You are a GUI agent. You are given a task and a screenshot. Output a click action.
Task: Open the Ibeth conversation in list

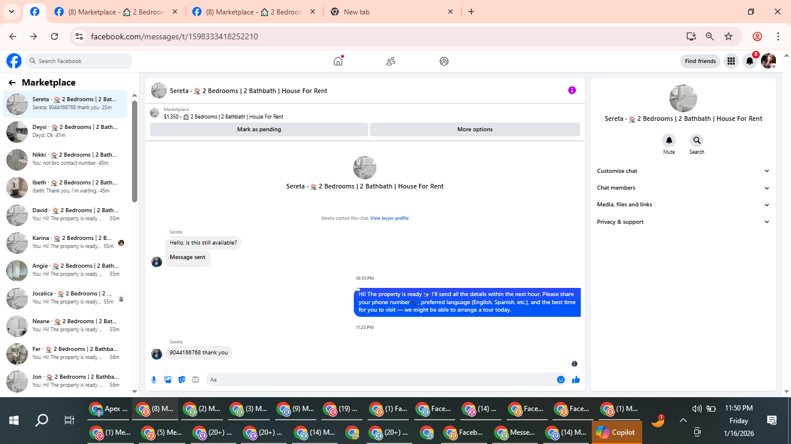[65, 187]
